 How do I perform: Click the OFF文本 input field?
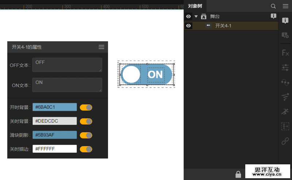pos(67,65)
